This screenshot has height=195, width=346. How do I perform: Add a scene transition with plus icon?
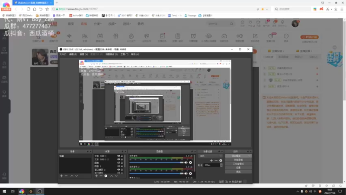(x=211, y=160)
